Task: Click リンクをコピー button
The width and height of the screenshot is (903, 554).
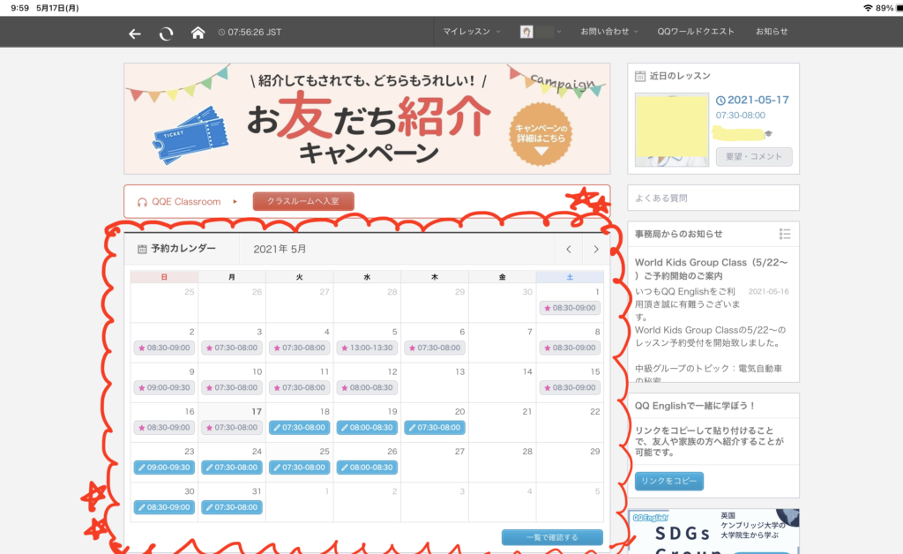Action: [x=669, y=481]
